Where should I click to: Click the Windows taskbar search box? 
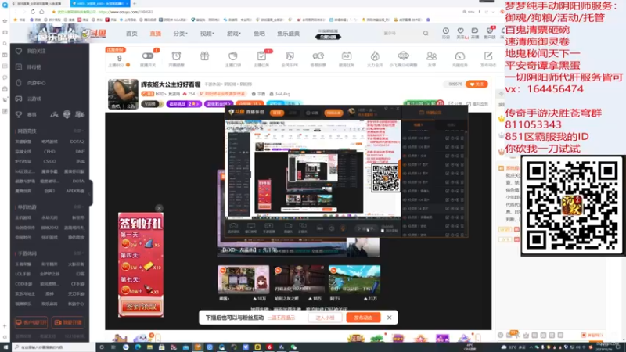pyautogui.click(x=52, y=347)
